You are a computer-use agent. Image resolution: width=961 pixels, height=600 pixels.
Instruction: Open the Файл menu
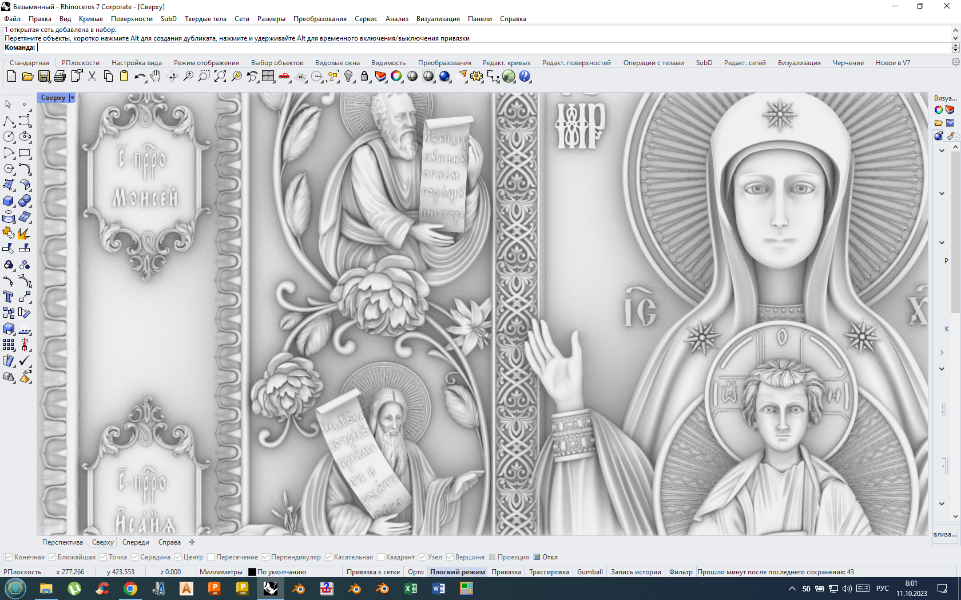coord(12,19)
